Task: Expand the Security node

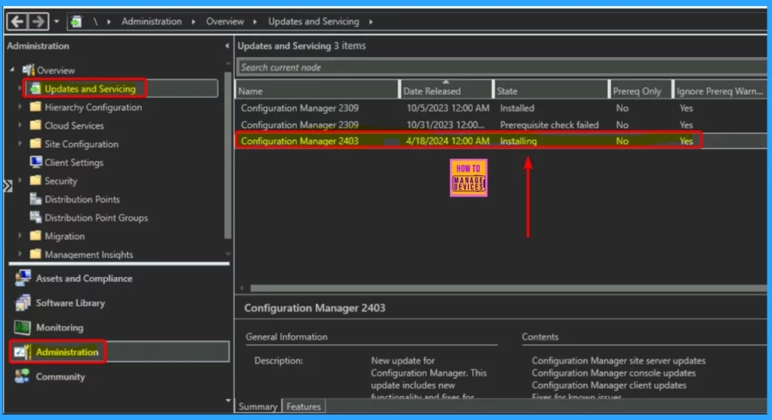Action: tap(20, 181)
